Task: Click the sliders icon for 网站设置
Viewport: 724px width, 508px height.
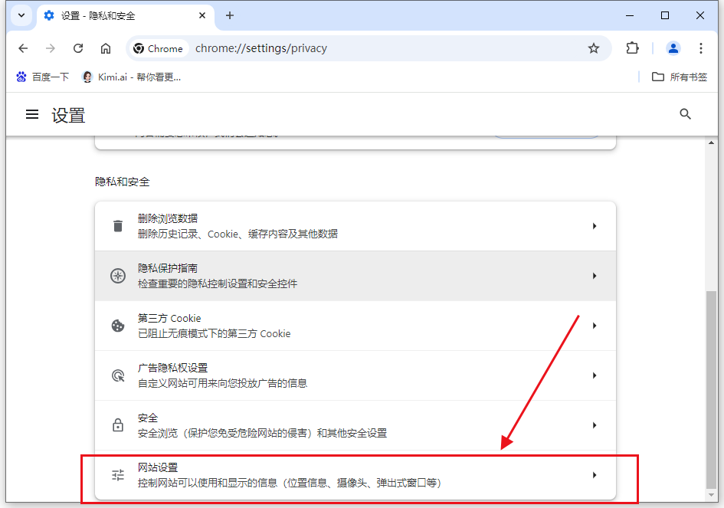Action: click(118, 475)
